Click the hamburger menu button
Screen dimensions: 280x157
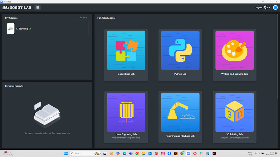[x=38, y=8]
